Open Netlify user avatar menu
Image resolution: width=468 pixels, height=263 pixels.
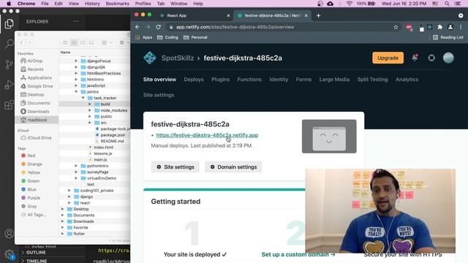click(x=448, y=58)
